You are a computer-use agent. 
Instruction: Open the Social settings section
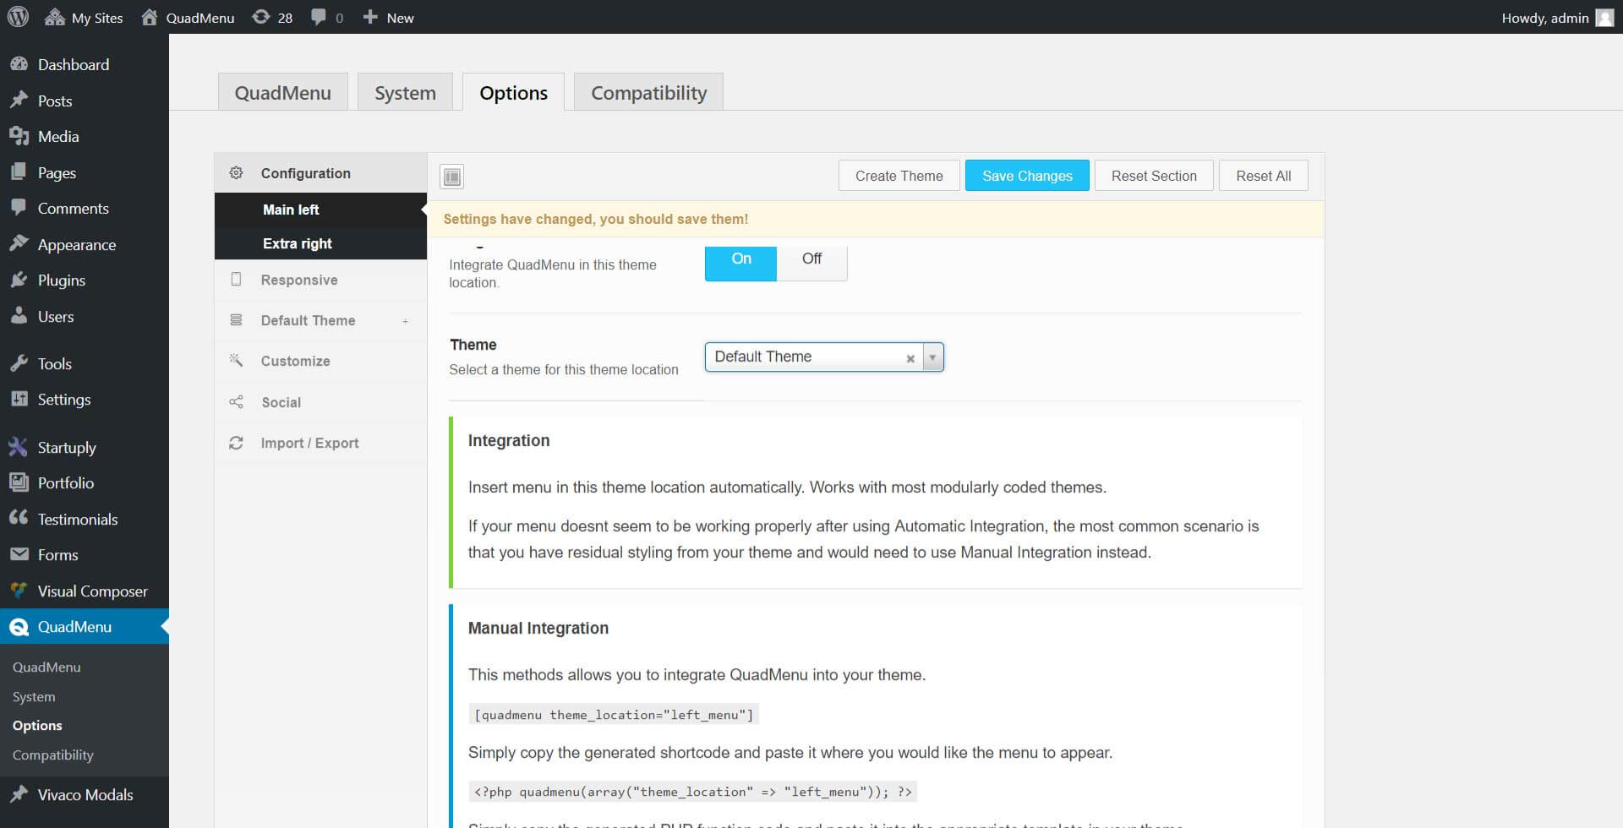[x=320, y=402]
